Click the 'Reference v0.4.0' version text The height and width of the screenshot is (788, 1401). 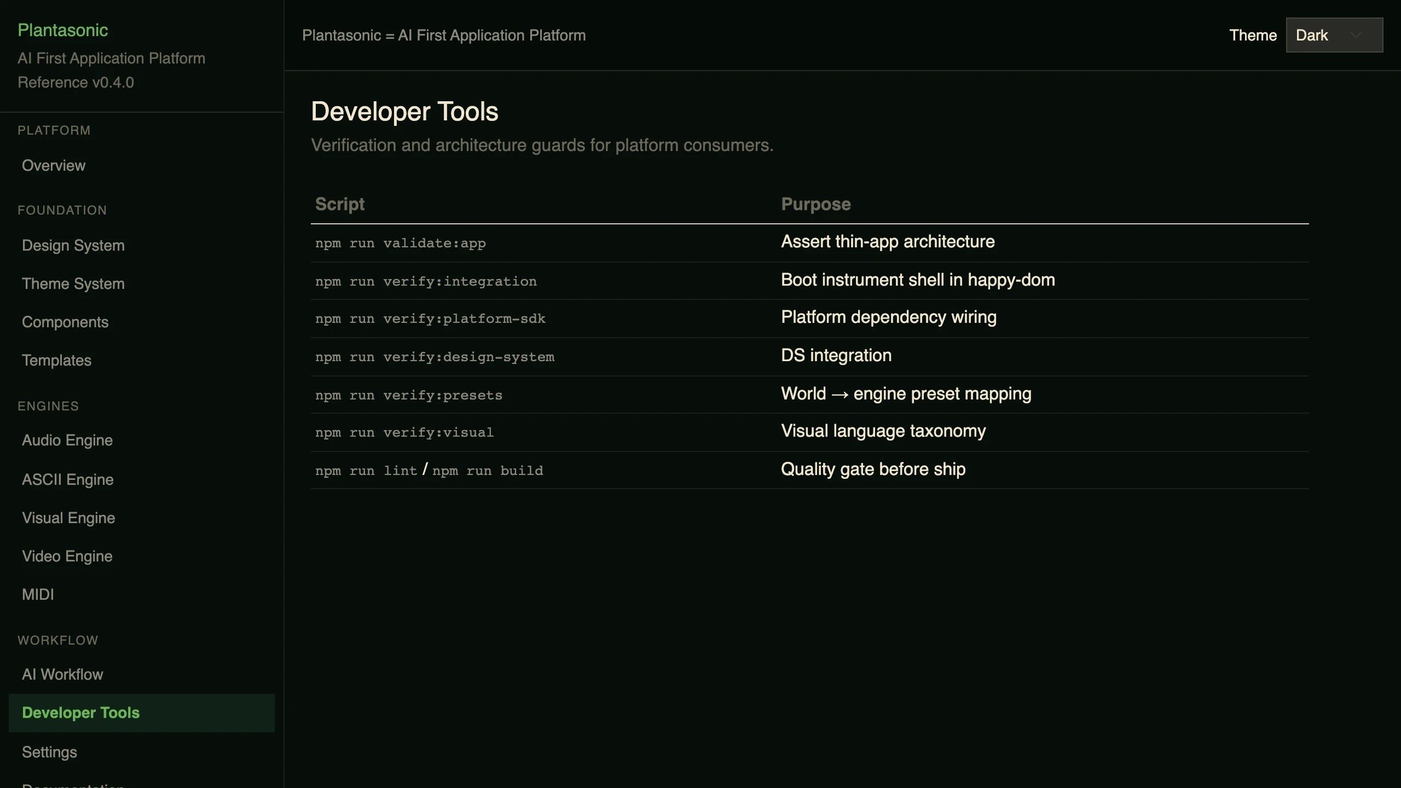pos(76,83)
